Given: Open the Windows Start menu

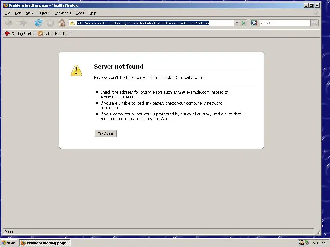Looking at the screenshot, I should (9, 243).
